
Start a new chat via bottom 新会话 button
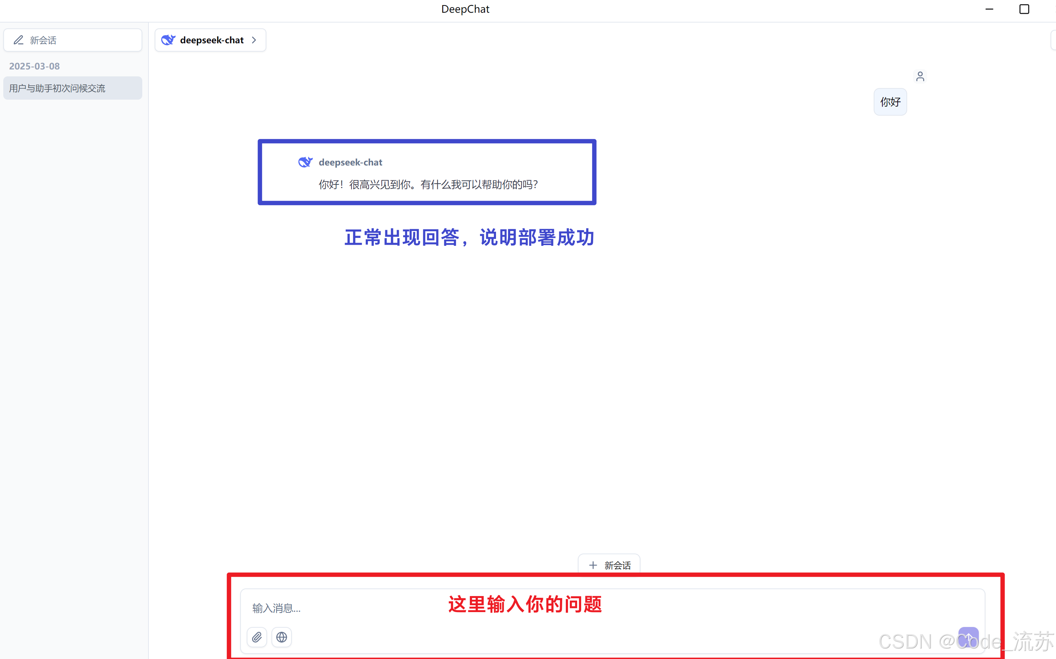[617, 565]
